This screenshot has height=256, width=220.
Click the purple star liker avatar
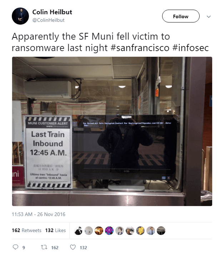[x=109, y=231]
